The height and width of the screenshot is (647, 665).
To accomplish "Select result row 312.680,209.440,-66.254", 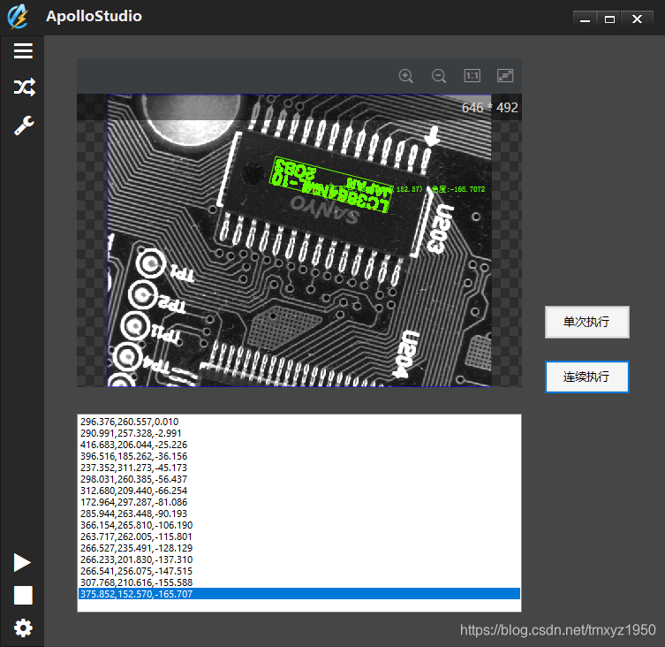I will pyautogui.click(x=299, y=491).
